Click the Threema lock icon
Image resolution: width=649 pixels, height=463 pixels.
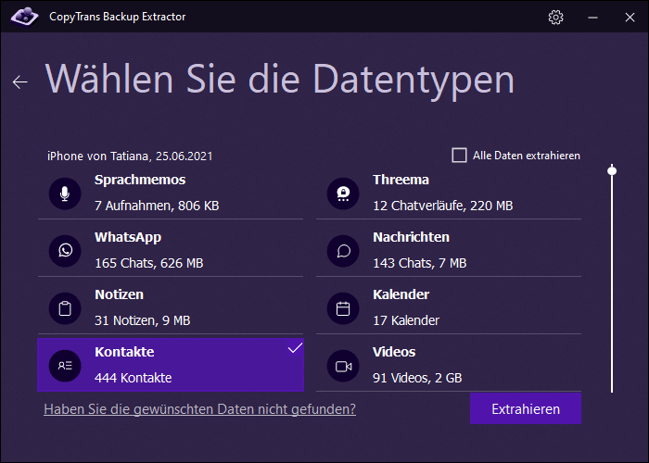tap(343, 194)
